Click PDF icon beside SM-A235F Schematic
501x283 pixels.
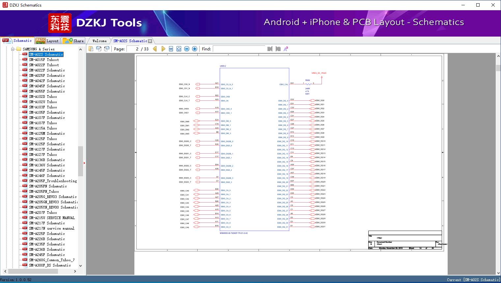pos(25,244)
